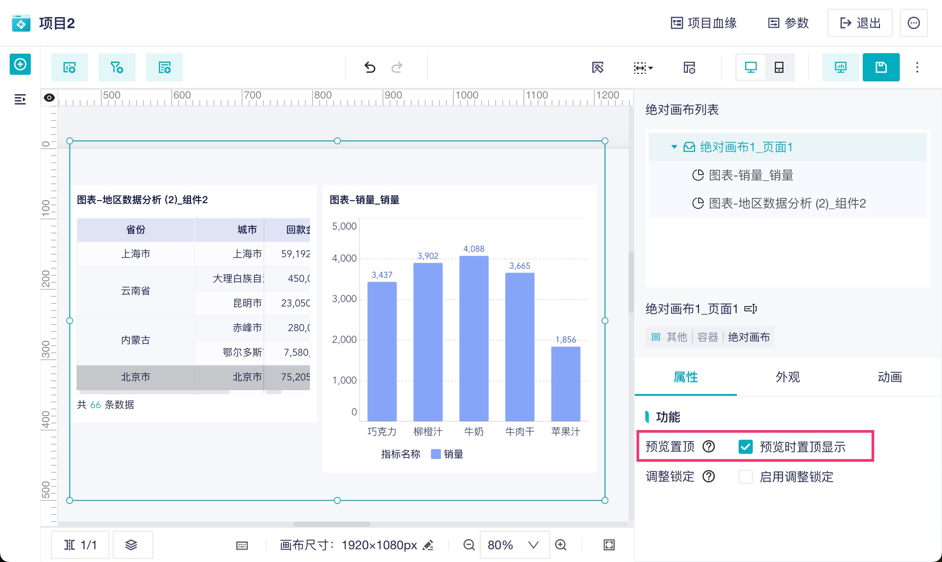
Task: Click the zoom in magnifier icon
Action: click(x=561, y=545)
